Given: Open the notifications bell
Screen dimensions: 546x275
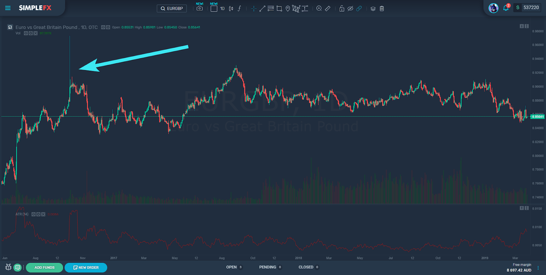Looking at the screenshot, I should (506, 8).
